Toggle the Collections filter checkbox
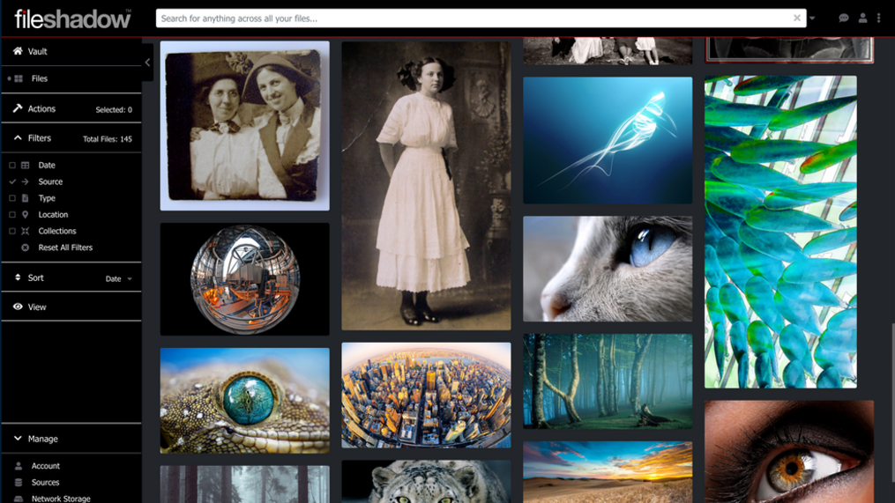895x503 pixels. click(12, 231)
